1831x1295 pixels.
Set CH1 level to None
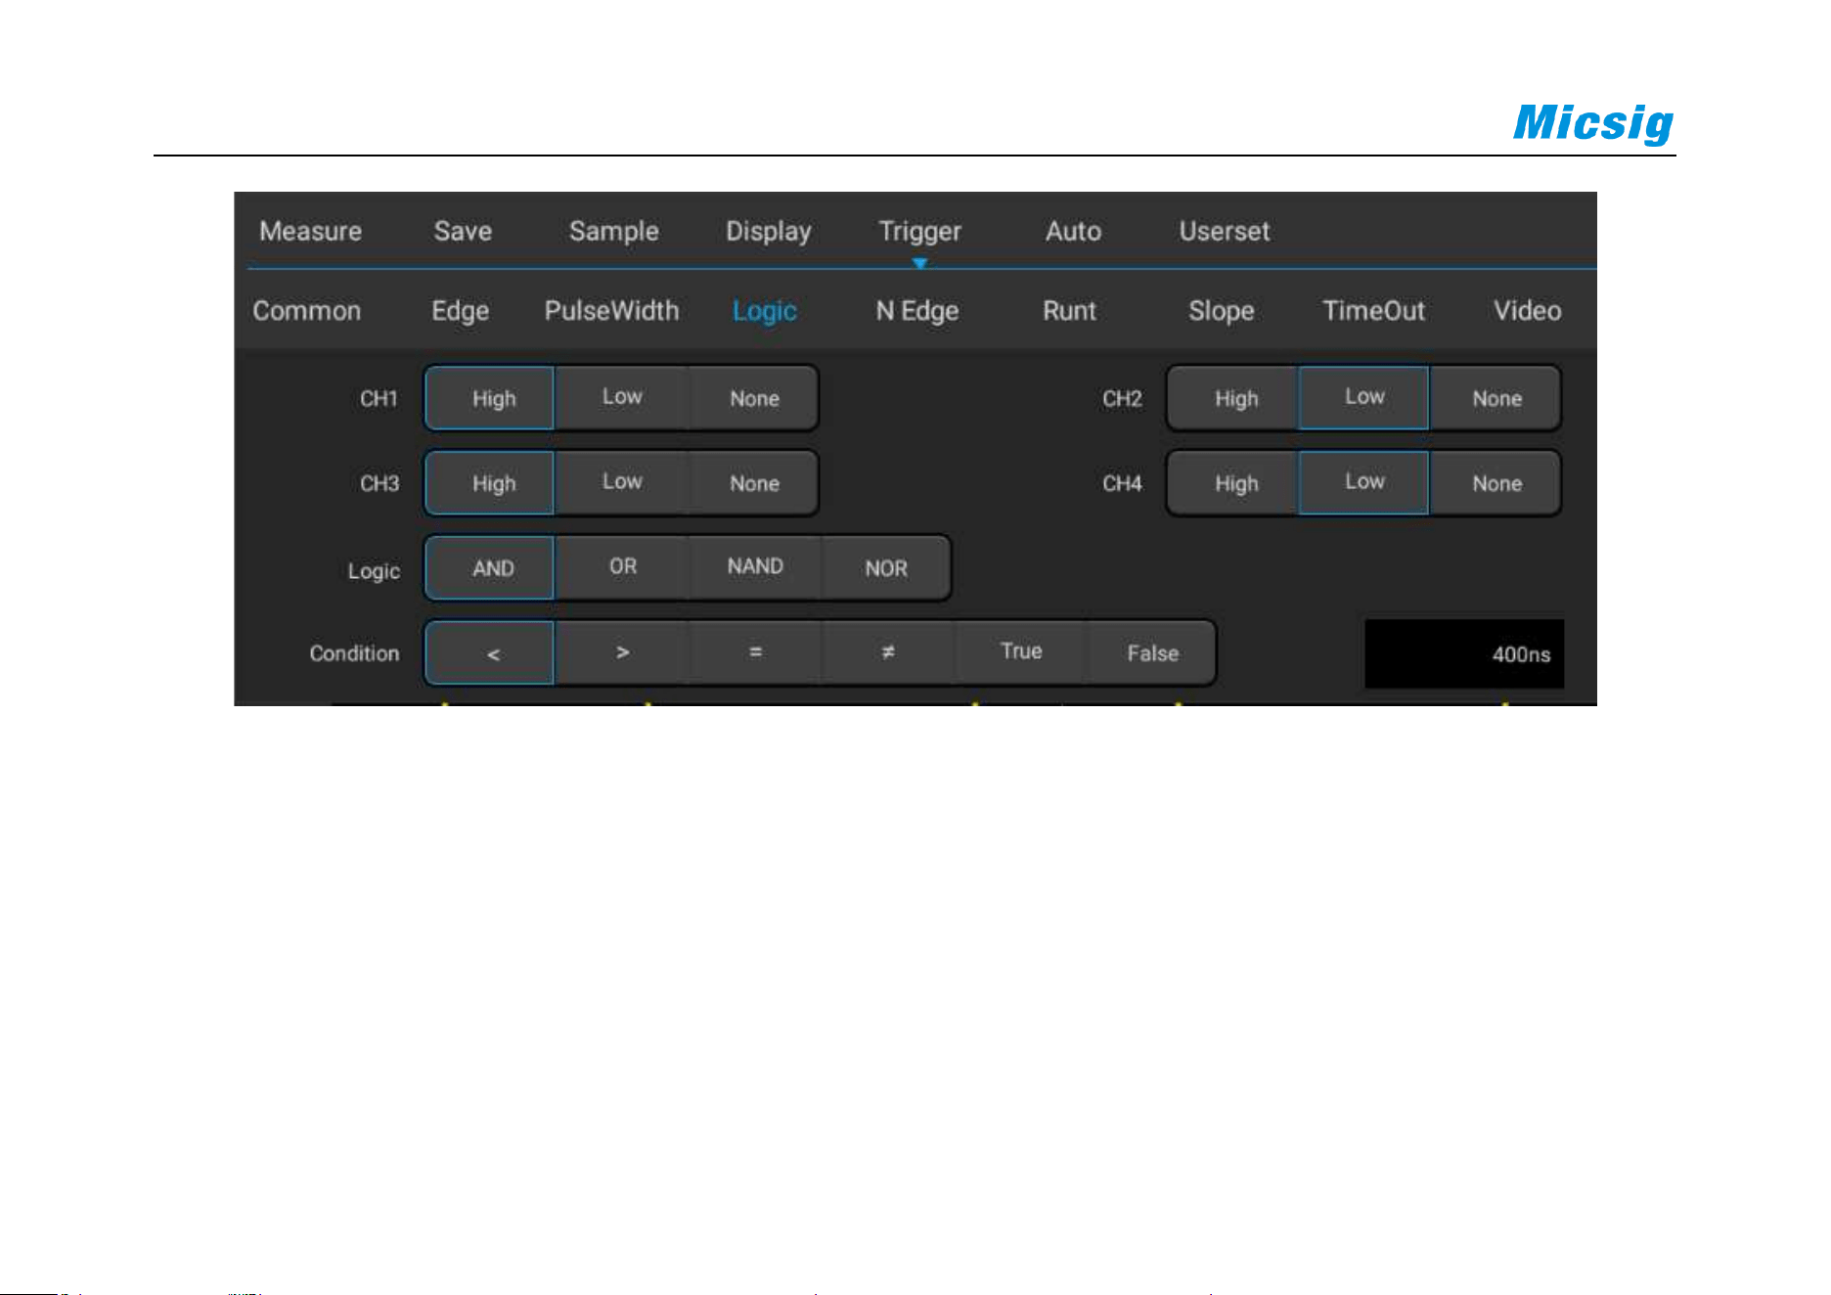[753, 398]
